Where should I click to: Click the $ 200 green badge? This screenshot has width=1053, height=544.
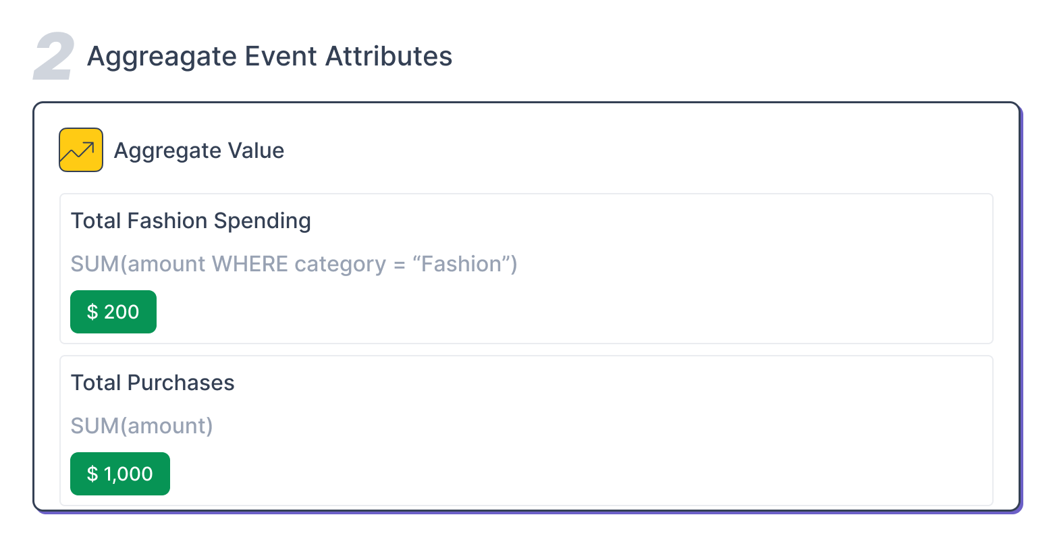pyautogui.click(x=113, y=312)
